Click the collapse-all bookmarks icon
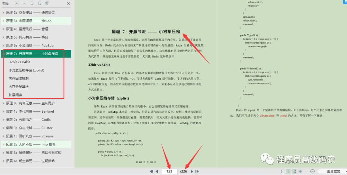Screen dimensions: 347x175 pos(24,3)
